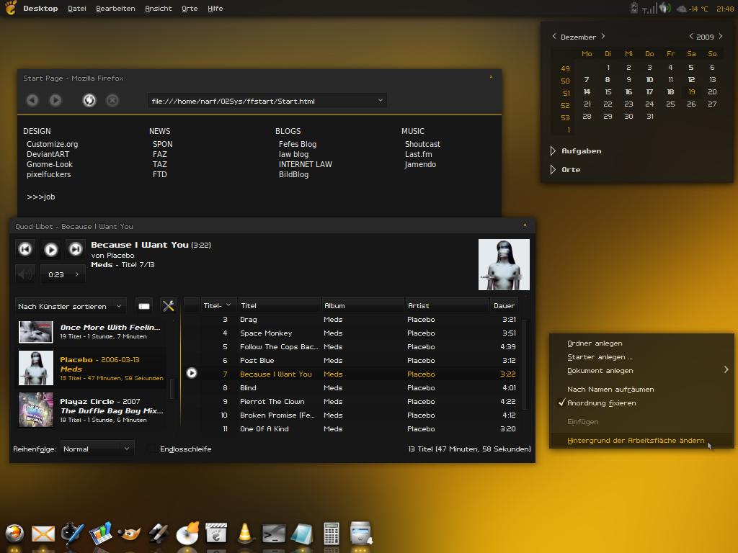Open the Bearbeiten menu
This screenshot has width=738, height=553.
(115, 9)
